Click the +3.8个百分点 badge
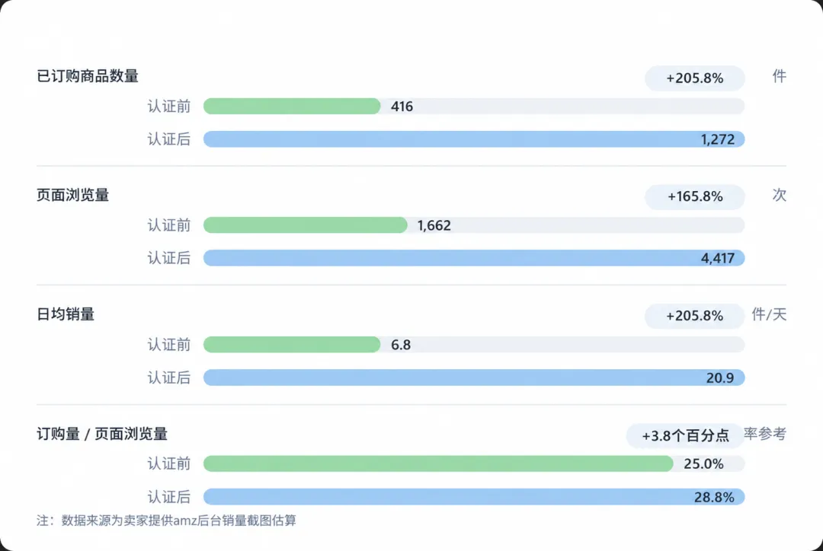Screen dimensions: 823x551 [685, 435]
